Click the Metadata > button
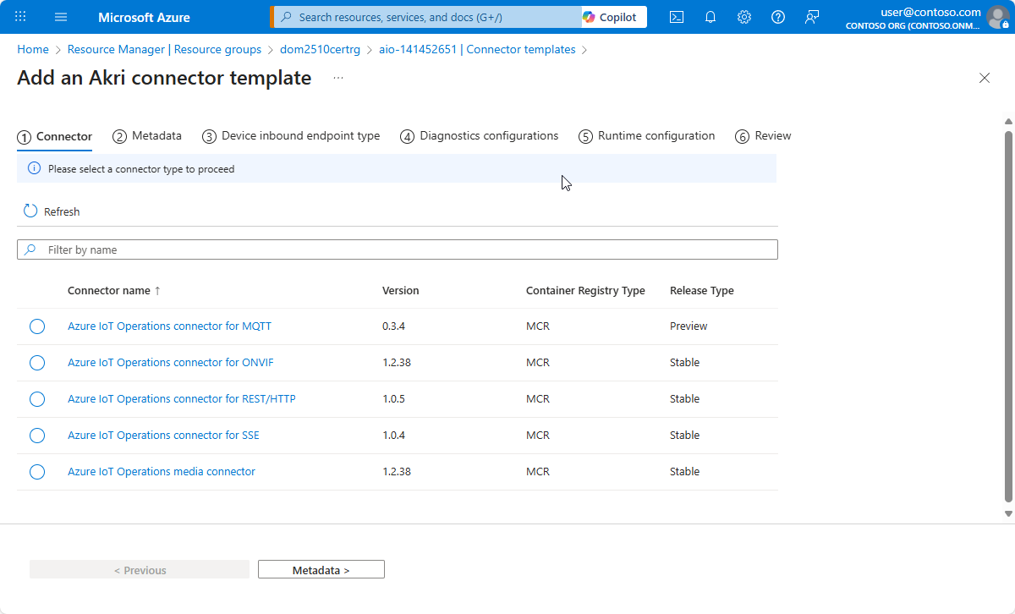The height and width of the screenshot is (614, 1015). 321,568
